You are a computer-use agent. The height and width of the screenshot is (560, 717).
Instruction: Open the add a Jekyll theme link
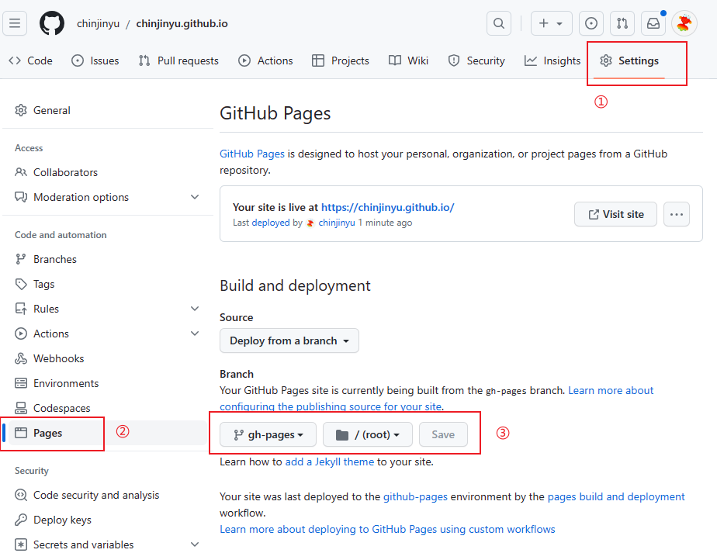click(330, 461)
